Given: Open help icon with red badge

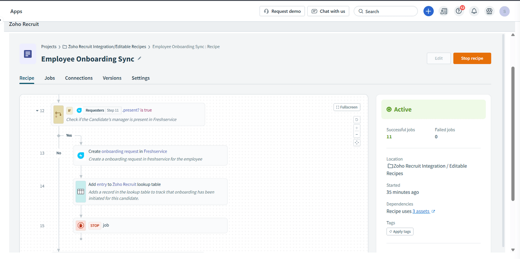Looking at the screenshot, I should pyautogui.click(x=459, y=11).
